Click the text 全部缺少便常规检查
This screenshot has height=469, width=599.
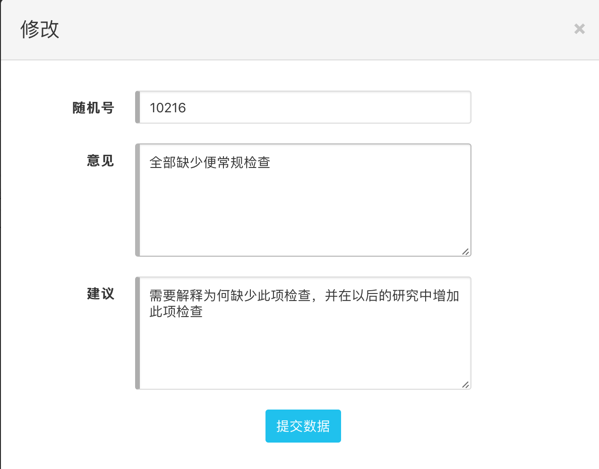click(210, 163)
